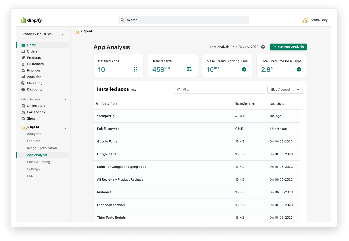Click the Customers person icon
This screenshot has width=349, height=241.
click(23, 64)
